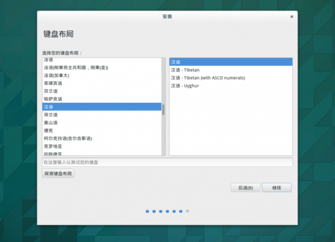335x242 pixels.
Task: Click the language list scrollbar thumb
Action: [163, 110]
